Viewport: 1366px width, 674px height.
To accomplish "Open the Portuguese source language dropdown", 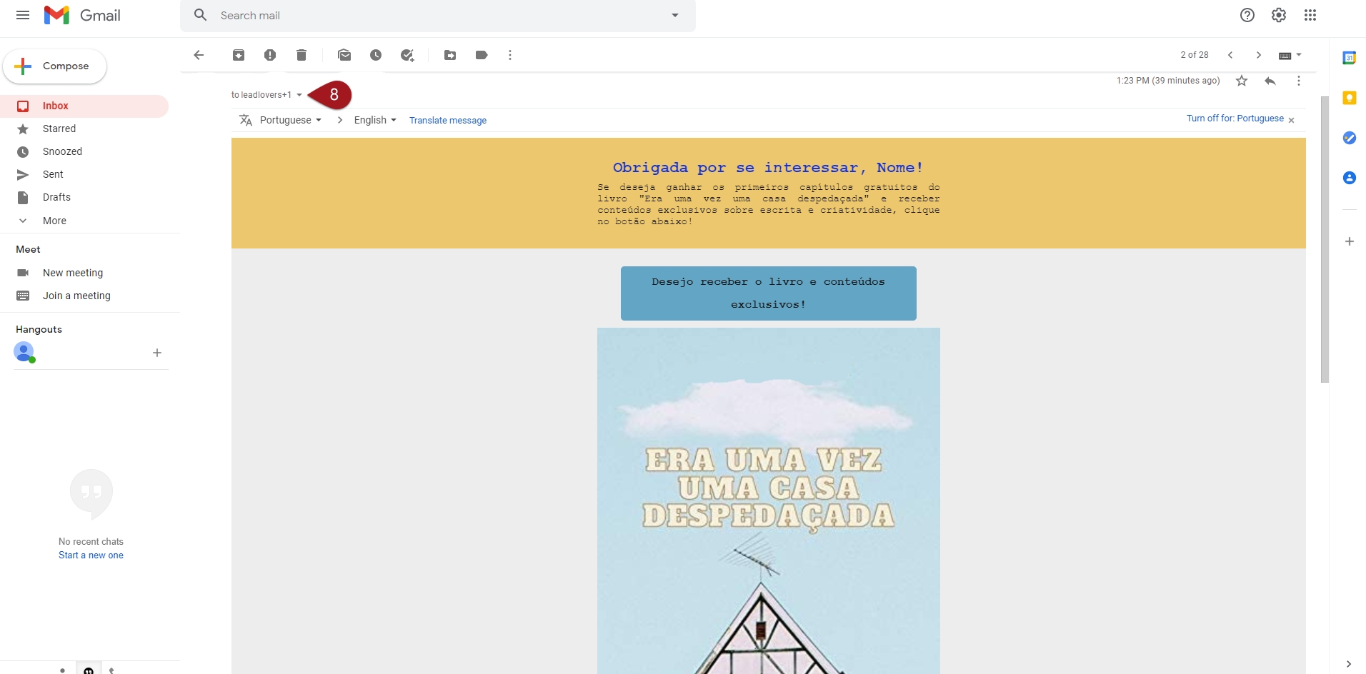I will (290, 120).
